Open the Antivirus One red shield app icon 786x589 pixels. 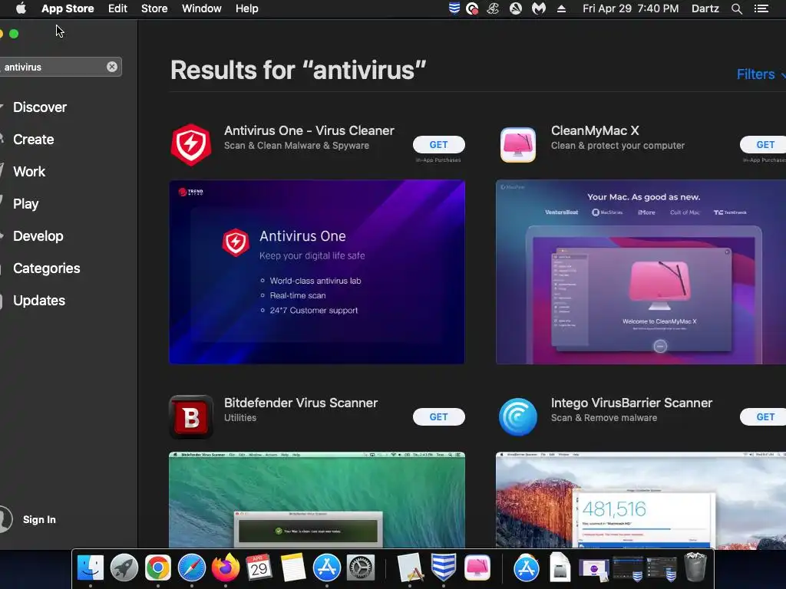pyautogui.click(x=191, y=145)
